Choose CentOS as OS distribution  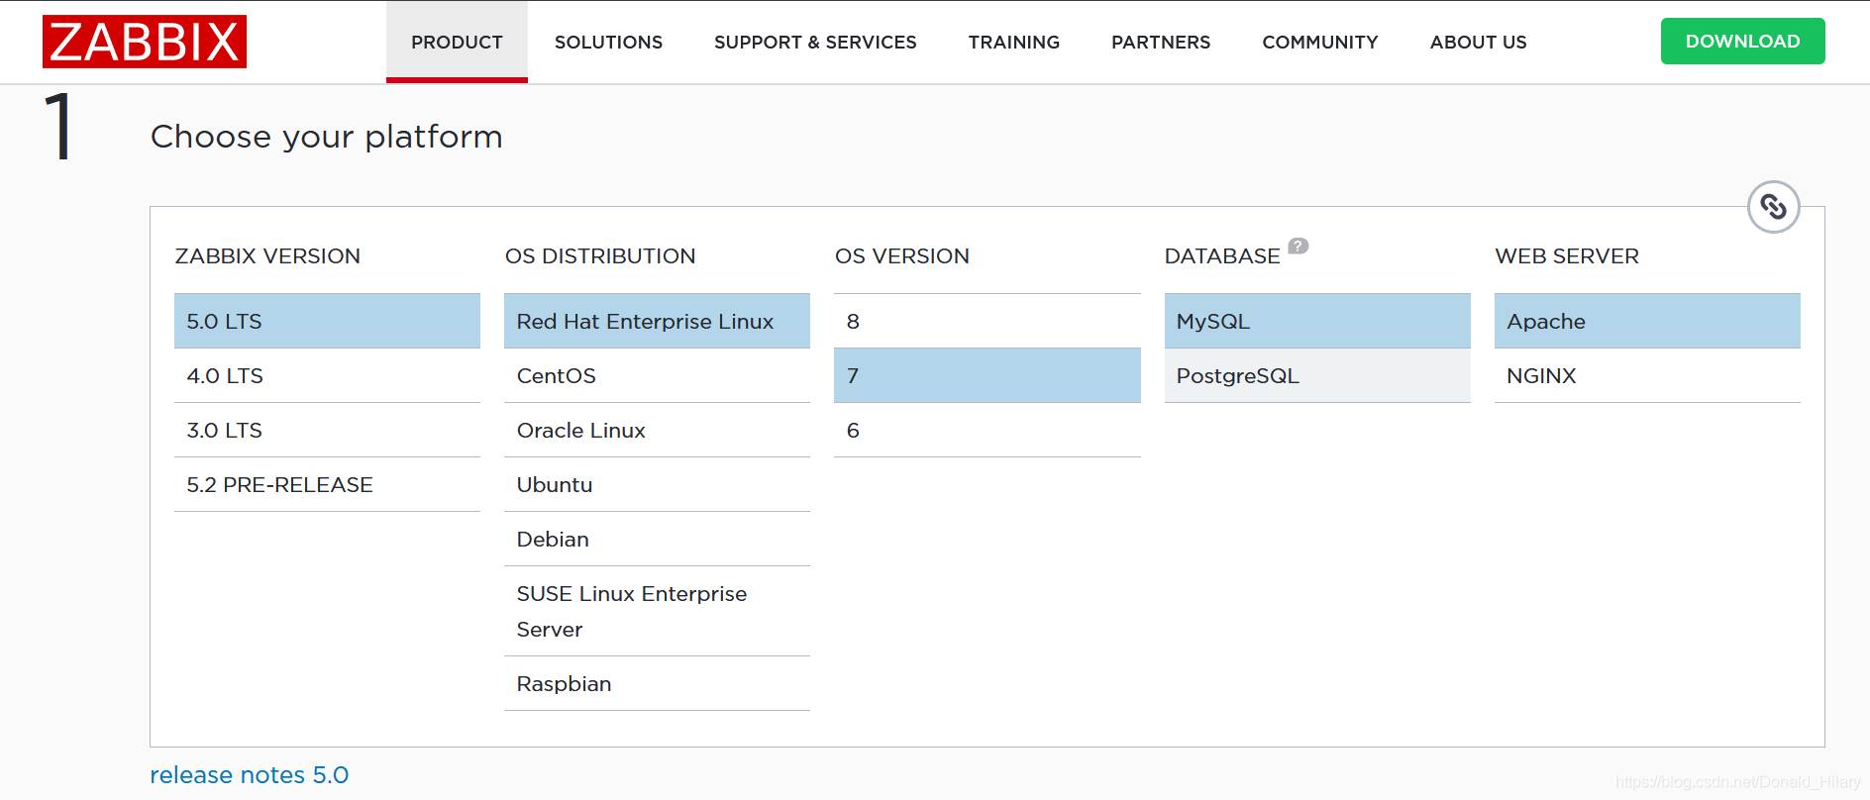(x=657, y=375)
